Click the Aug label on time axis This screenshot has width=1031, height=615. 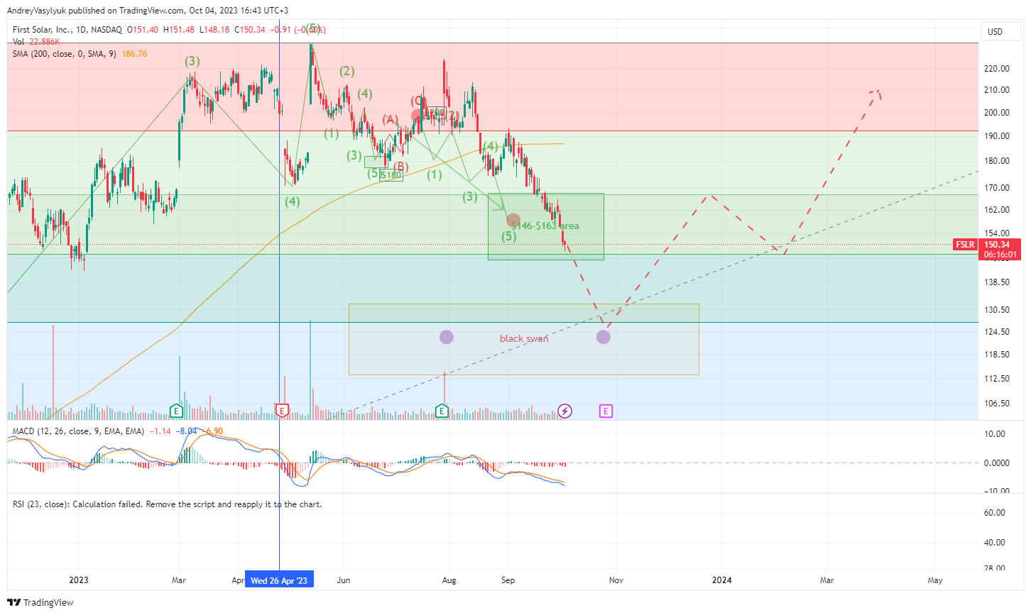coord(449,580)
